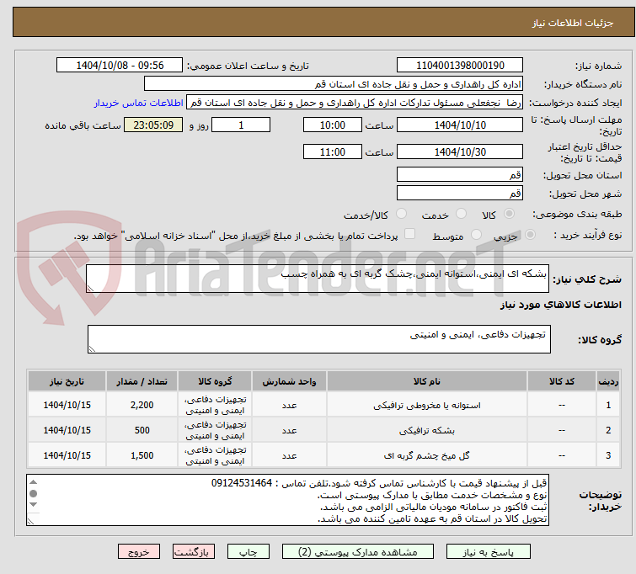This screenshot has height=574, width=636.
Task: Click the 'اطلاعات کالاهای مورد نیاز' heading
Action: (x=560, y=305)
